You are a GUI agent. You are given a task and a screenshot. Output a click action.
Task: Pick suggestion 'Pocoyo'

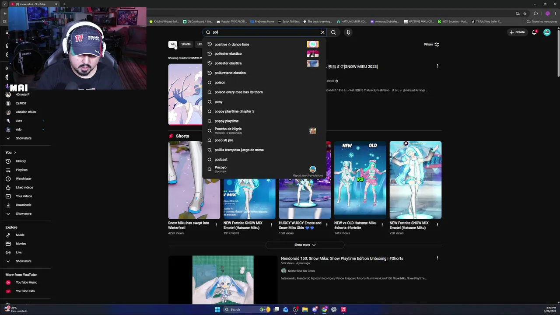click(x=264, y=169)
